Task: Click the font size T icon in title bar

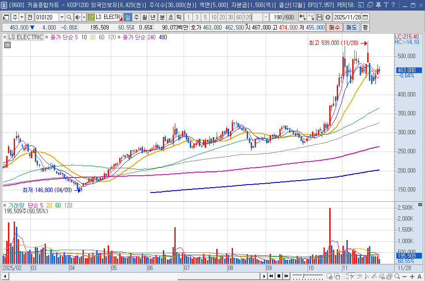Action: pyautogui.click(x=386, y=5)
